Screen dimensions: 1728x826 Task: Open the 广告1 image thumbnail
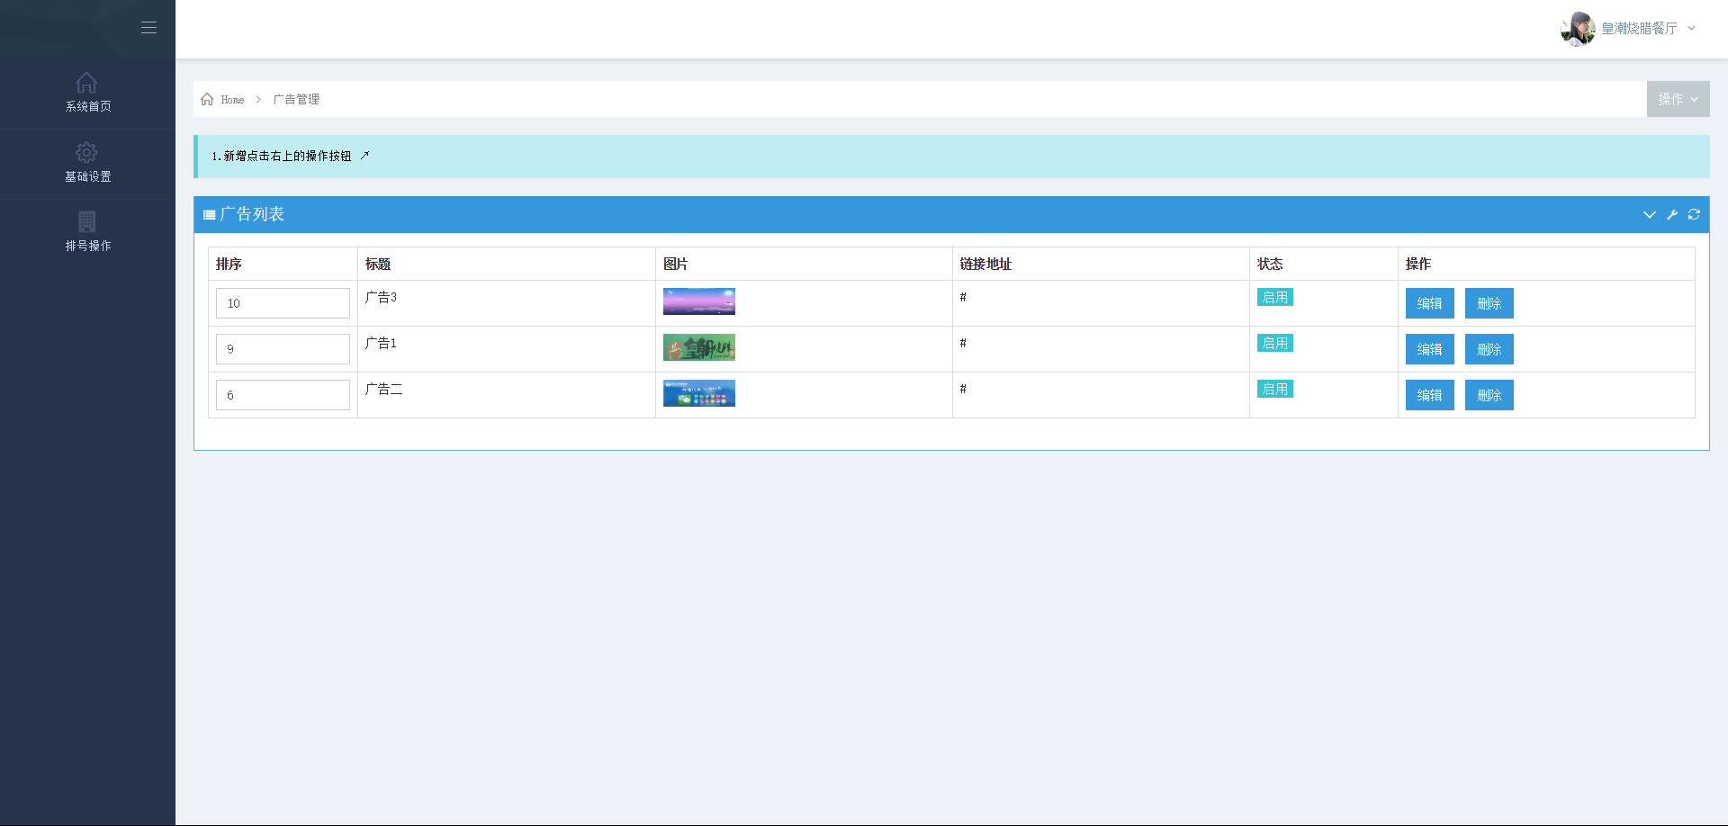[699, 347]
